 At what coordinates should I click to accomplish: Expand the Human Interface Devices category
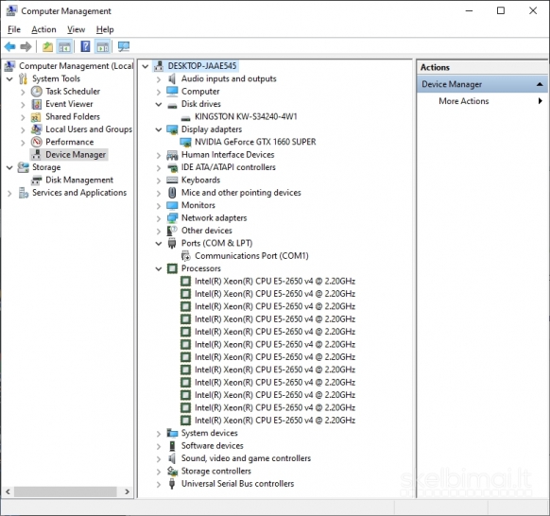159,155
